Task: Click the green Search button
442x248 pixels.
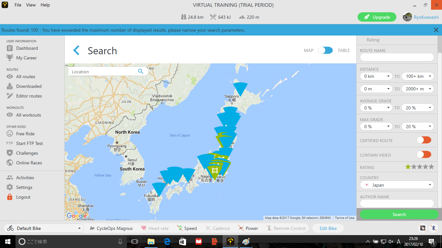Action: (399, 214)
